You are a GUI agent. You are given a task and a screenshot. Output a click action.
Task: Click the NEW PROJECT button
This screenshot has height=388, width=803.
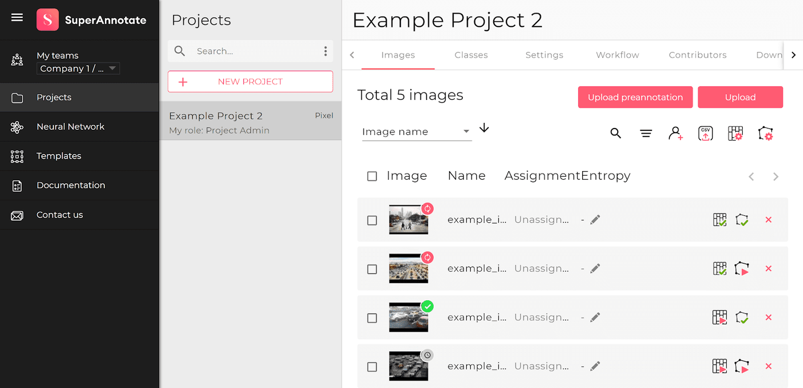[250, 82]
